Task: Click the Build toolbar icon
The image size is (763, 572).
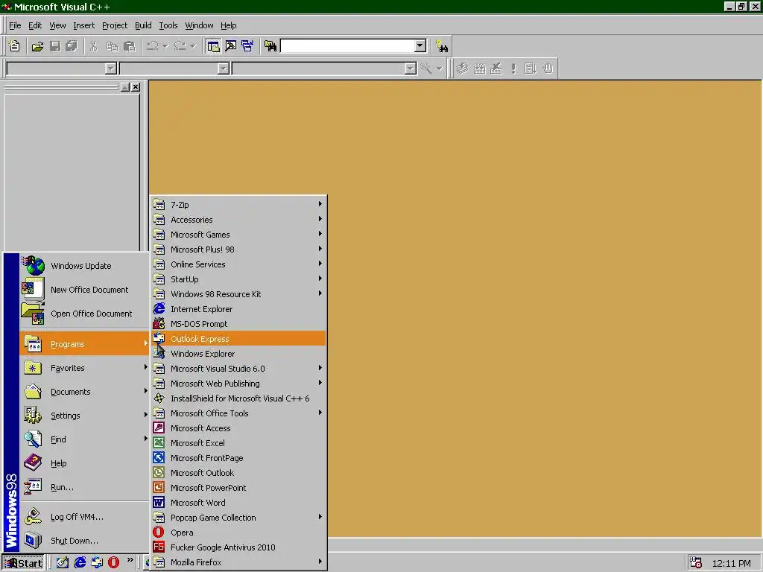Action: [x=479, y=69]
